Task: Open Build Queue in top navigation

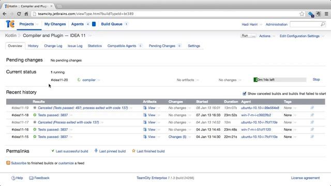Action: (x=112, y=24)
